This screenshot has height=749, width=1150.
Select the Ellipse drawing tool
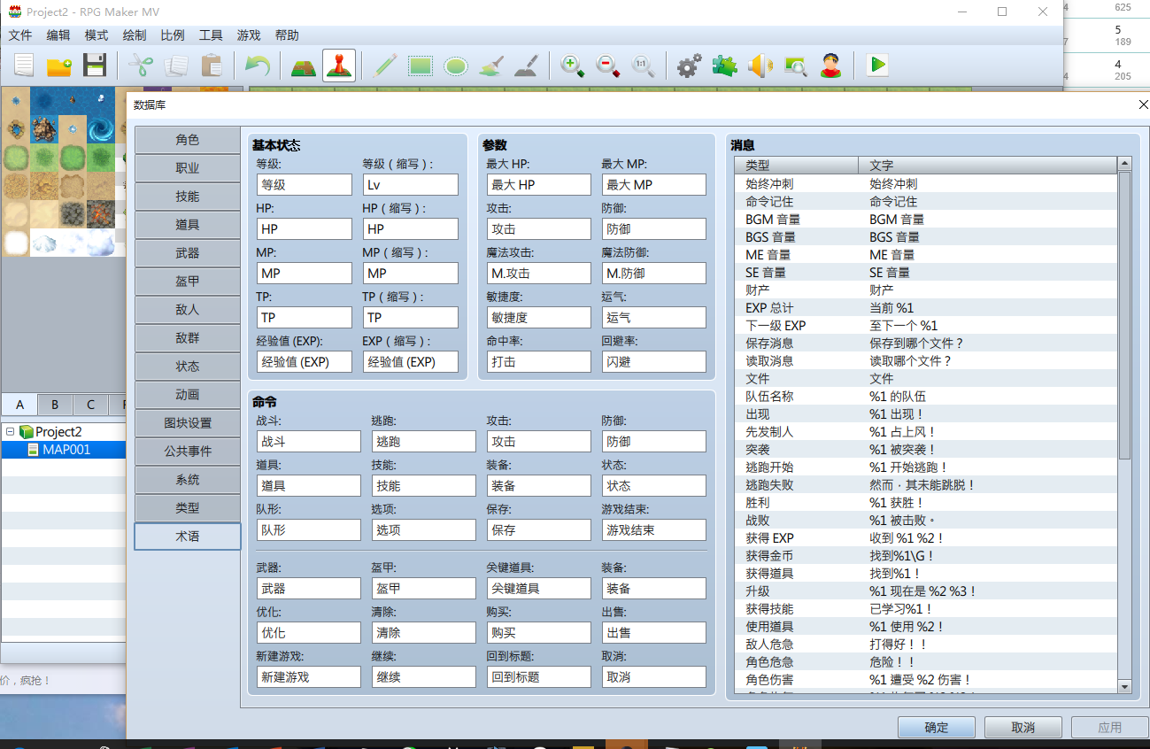456,66
